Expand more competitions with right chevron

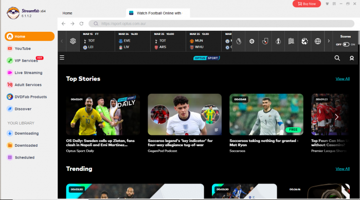point(329,41)
